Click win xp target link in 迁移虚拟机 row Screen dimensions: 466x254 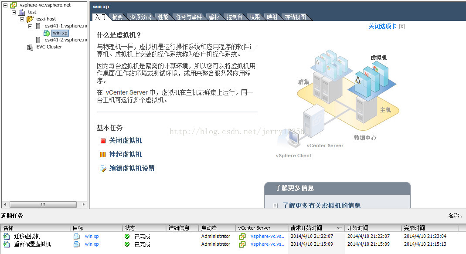point(92,237)
